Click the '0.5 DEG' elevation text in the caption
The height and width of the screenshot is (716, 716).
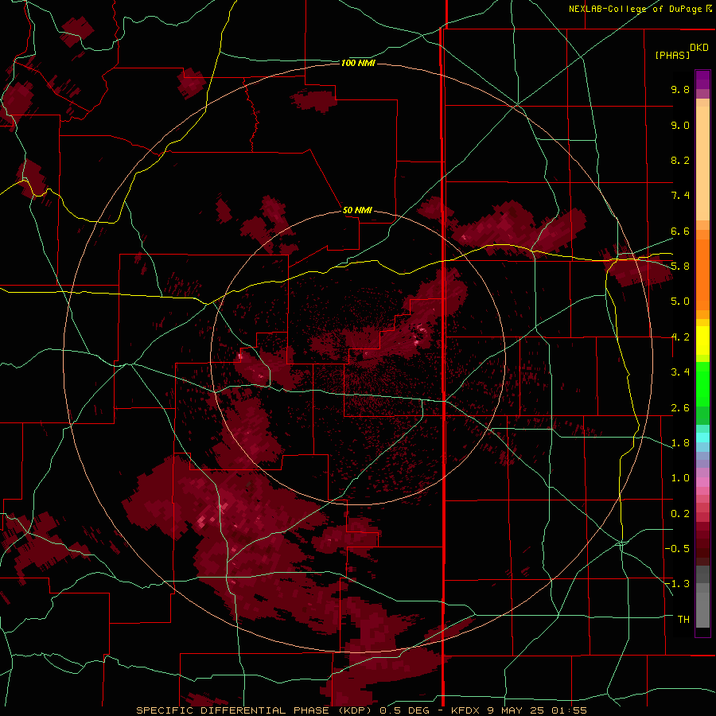tap(405, 710)
